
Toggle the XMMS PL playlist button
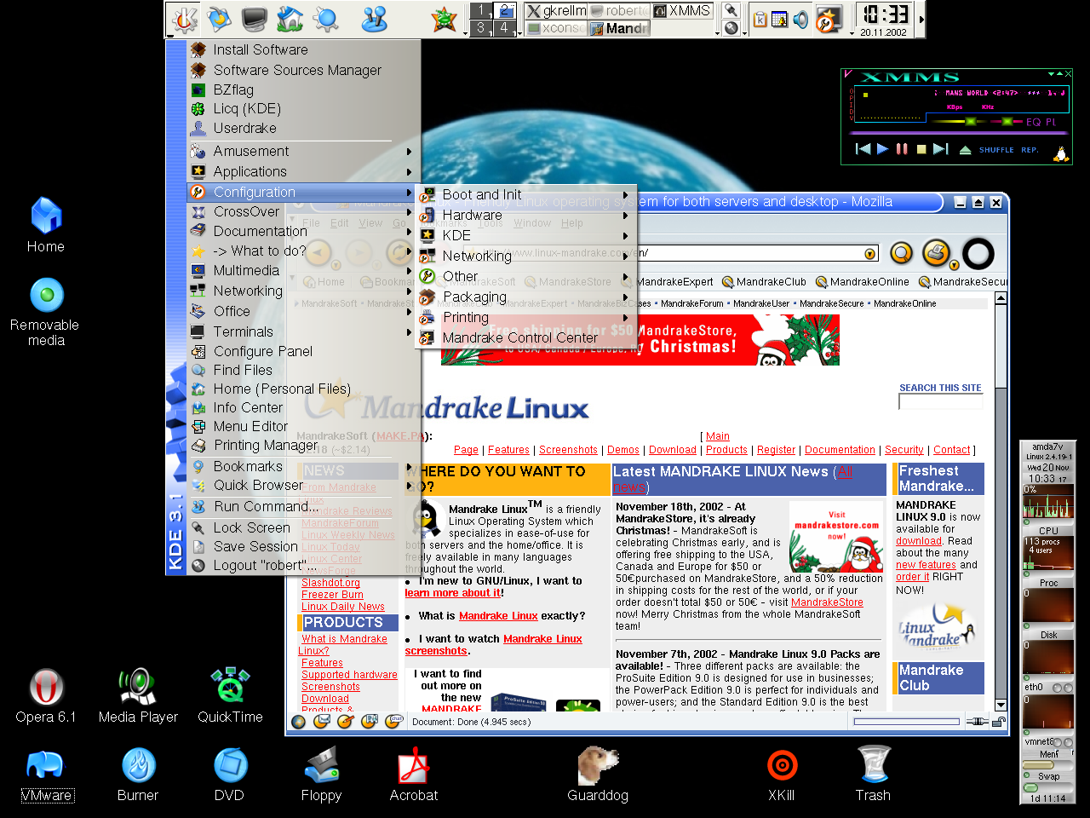pos(1051,122)
